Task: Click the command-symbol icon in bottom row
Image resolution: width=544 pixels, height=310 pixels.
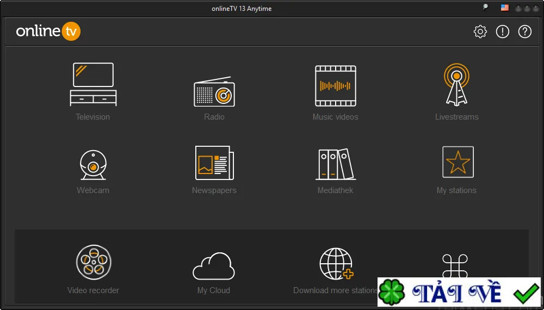Action: tap(455, 266)
